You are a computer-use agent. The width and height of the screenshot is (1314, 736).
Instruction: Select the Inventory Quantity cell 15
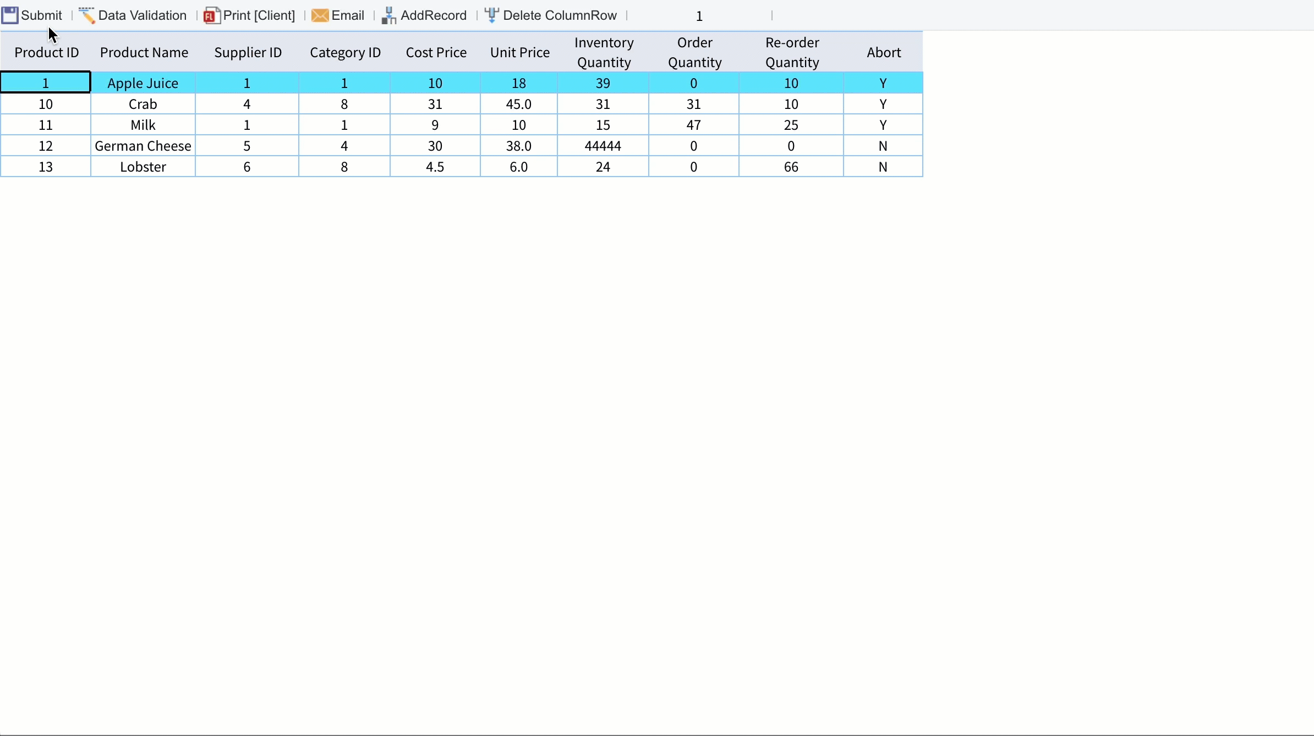tap(603, 125)
